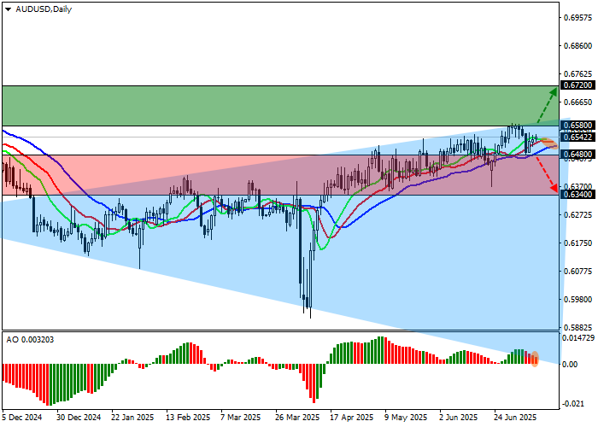Select the 13 Feb 2025 date label
The image size is (598, 427).
(x=188, y=418)
